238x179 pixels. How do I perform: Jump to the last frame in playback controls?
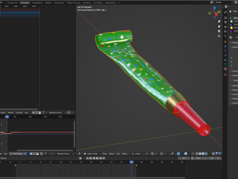(x=104, y=158)
